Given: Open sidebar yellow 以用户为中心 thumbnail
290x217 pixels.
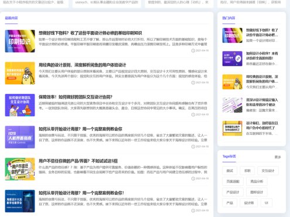Looking at the screenshot, I should click(x=233, y=128).
